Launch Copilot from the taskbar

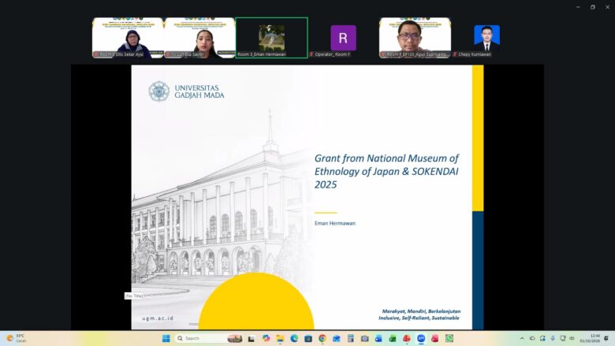click(266, 338)
